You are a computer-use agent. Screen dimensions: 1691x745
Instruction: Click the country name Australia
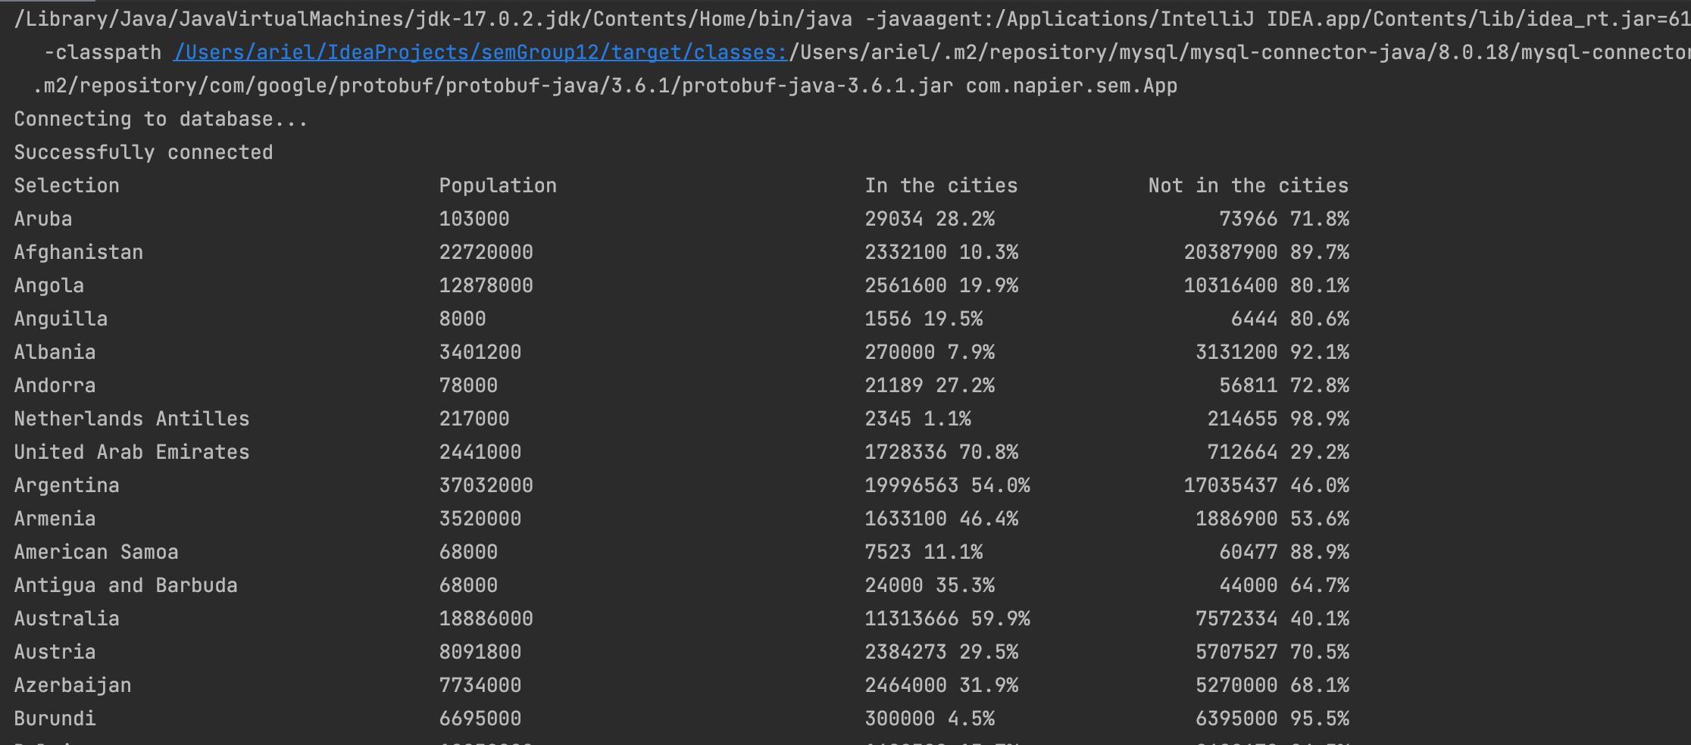(x=67, y=619)
